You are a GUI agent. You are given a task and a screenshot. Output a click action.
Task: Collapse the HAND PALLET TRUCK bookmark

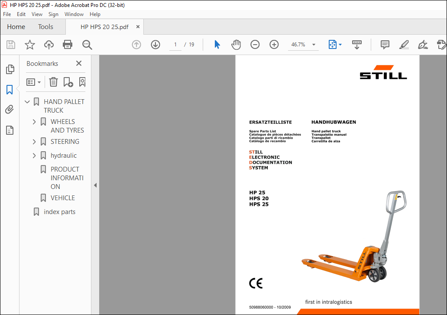(27, 102)
